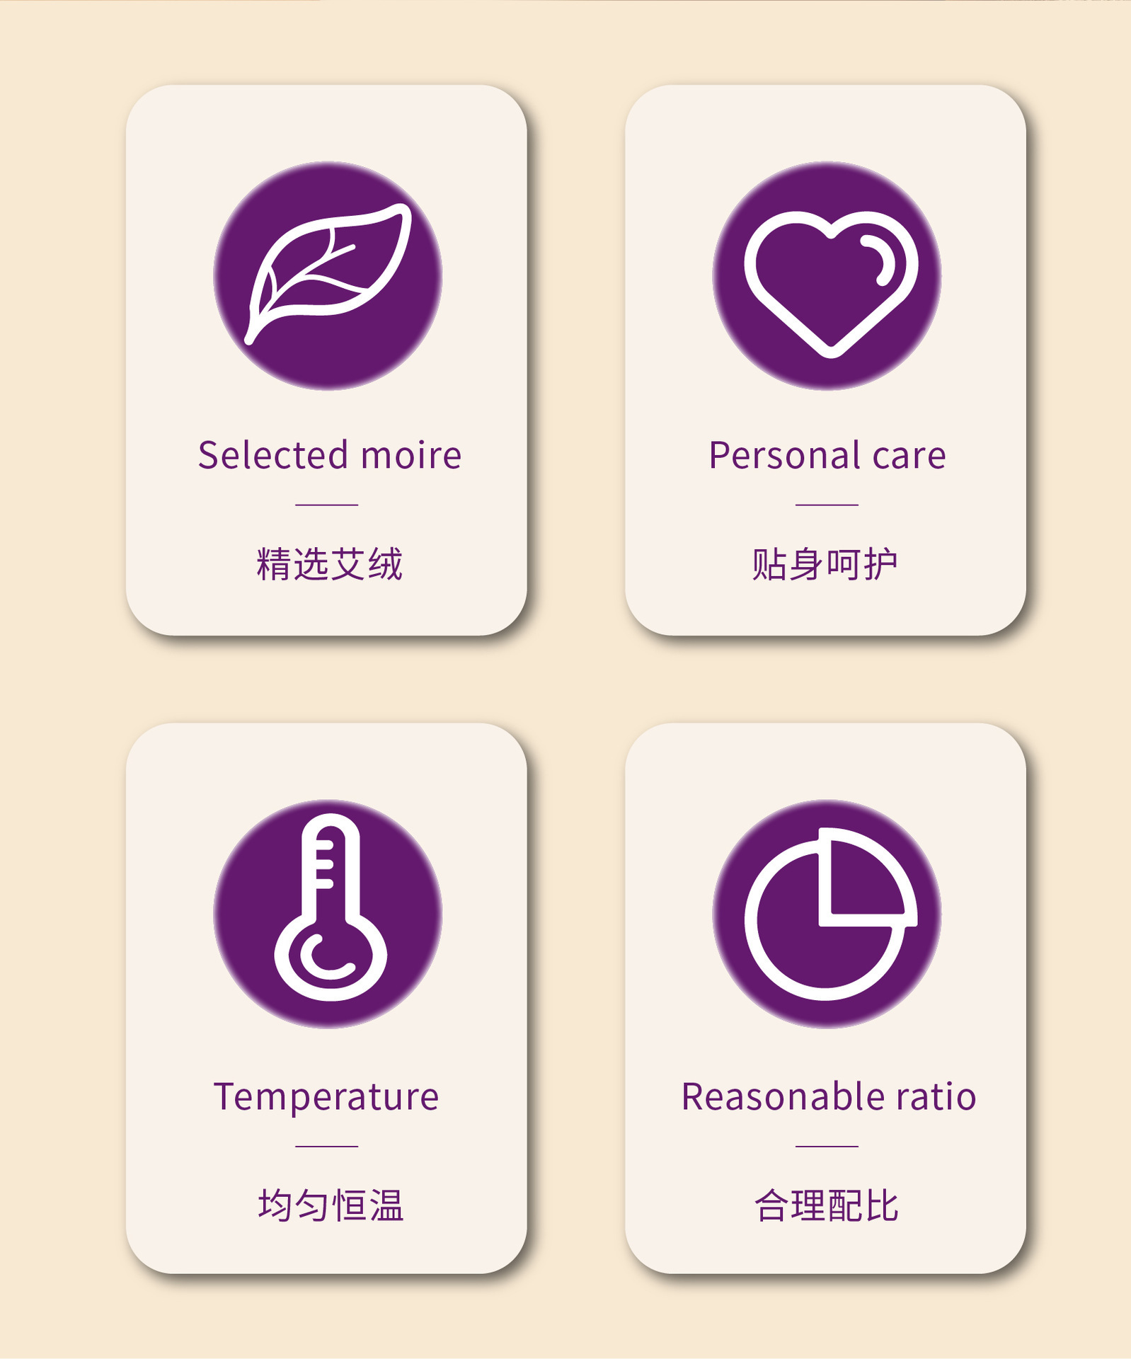Screen dimensions: 1131x1359
Task: Click divider line under 'Personal care'
Action: click(x=826, y=505)
